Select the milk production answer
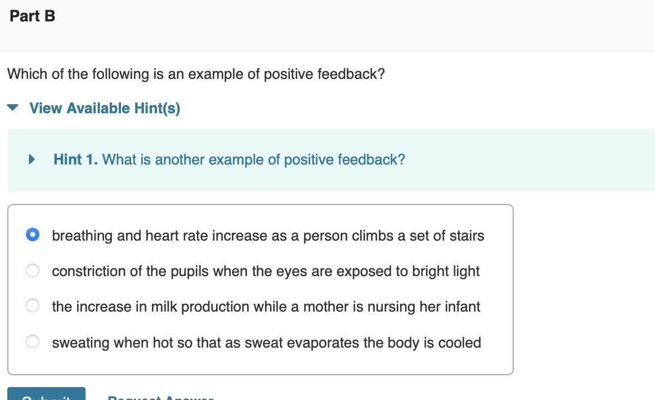 pos(32,306)
